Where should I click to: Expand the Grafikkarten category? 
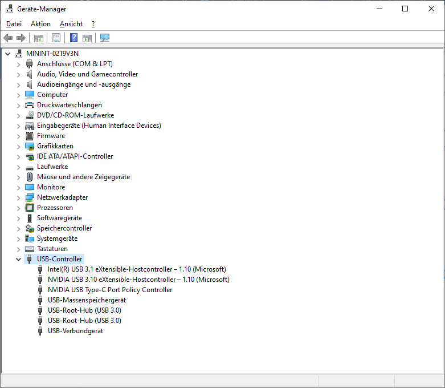[18, 147]
